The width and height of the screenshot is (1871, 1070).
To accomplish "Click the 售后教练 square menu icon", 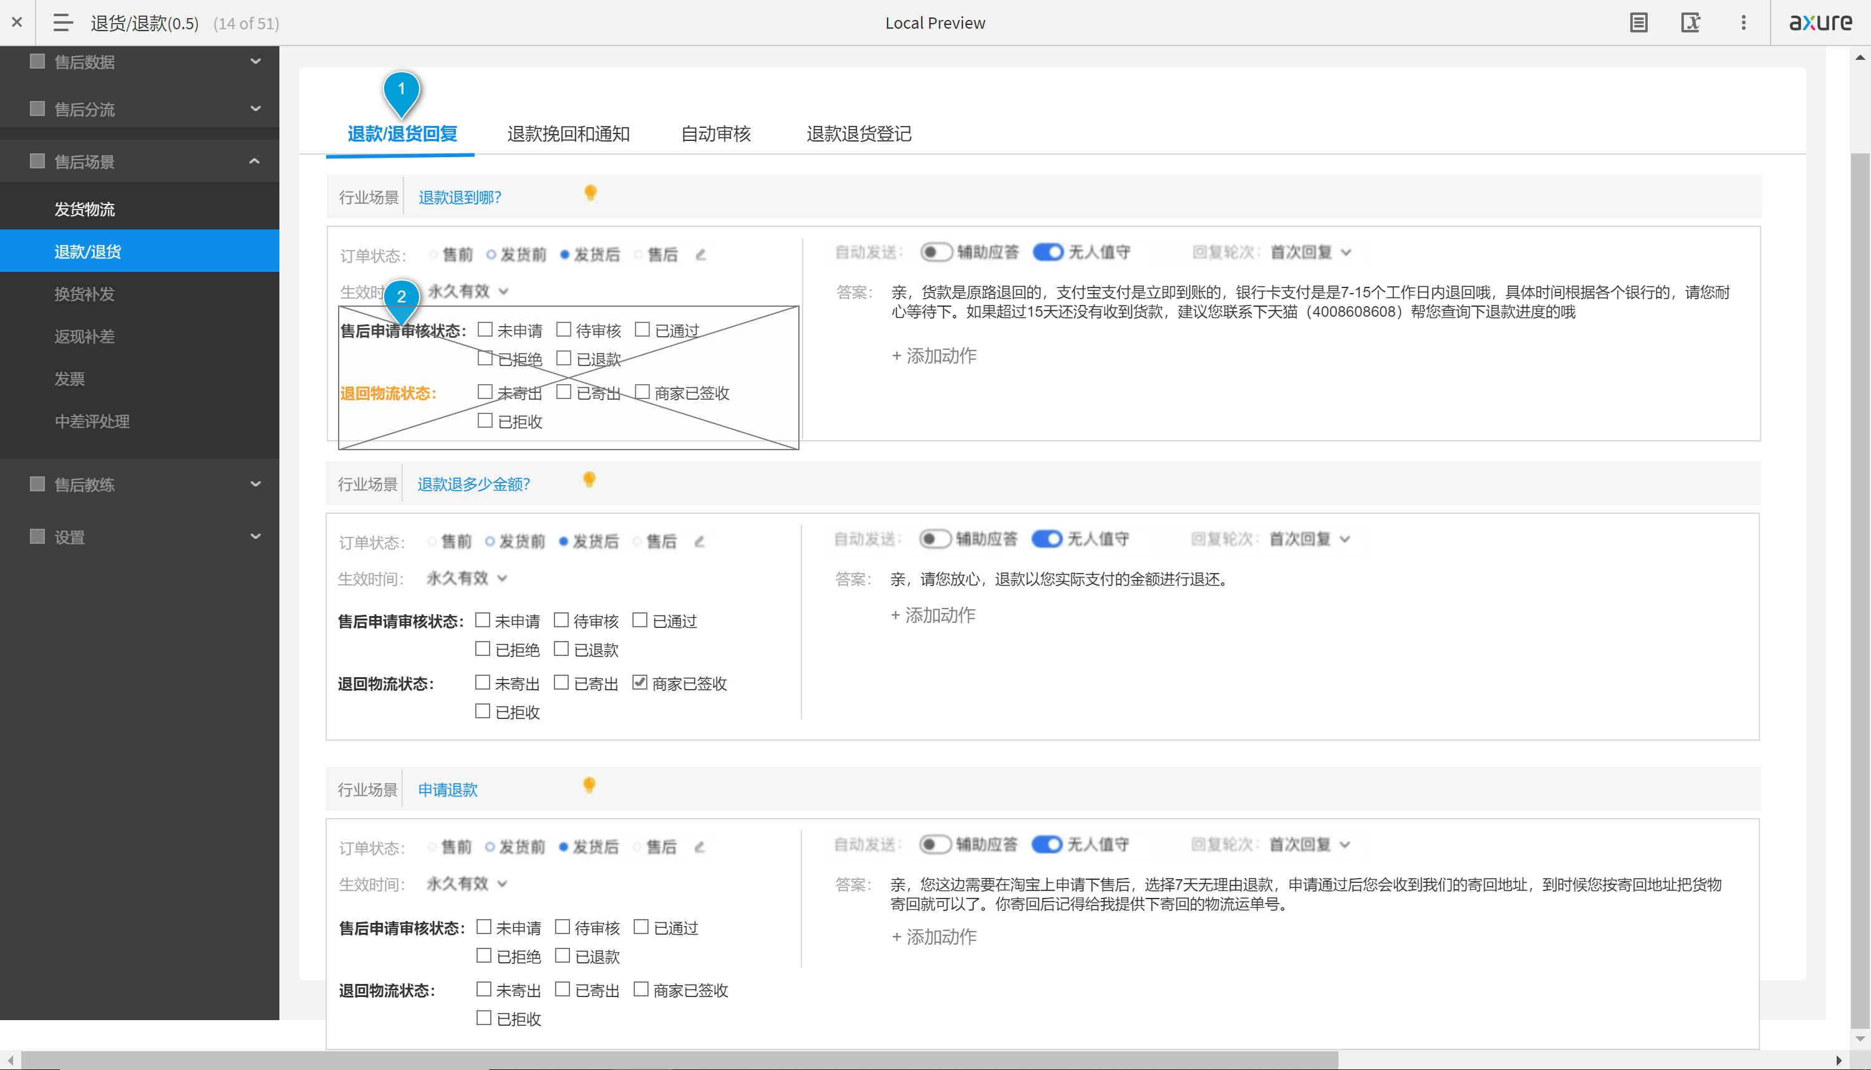I will pos(37,484).
